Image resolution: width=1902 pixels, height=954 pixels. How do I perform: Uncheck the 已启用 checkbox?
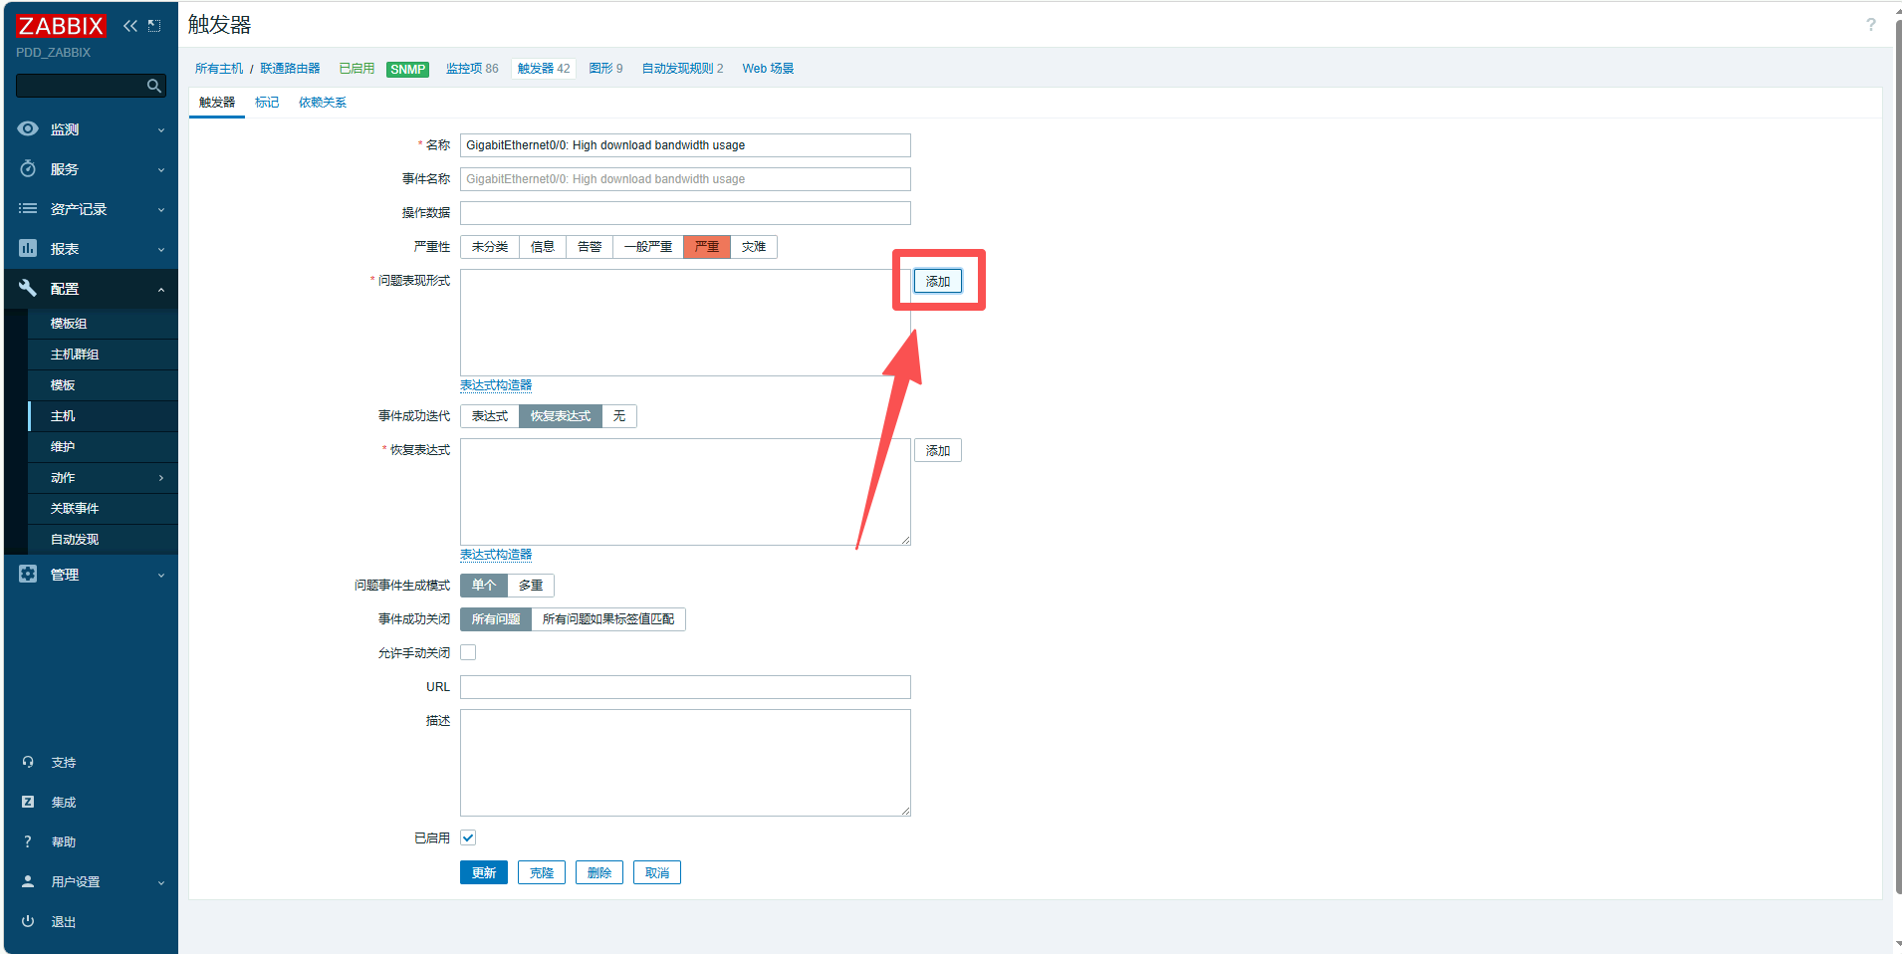pyautogui.click(x=468, y=838)
